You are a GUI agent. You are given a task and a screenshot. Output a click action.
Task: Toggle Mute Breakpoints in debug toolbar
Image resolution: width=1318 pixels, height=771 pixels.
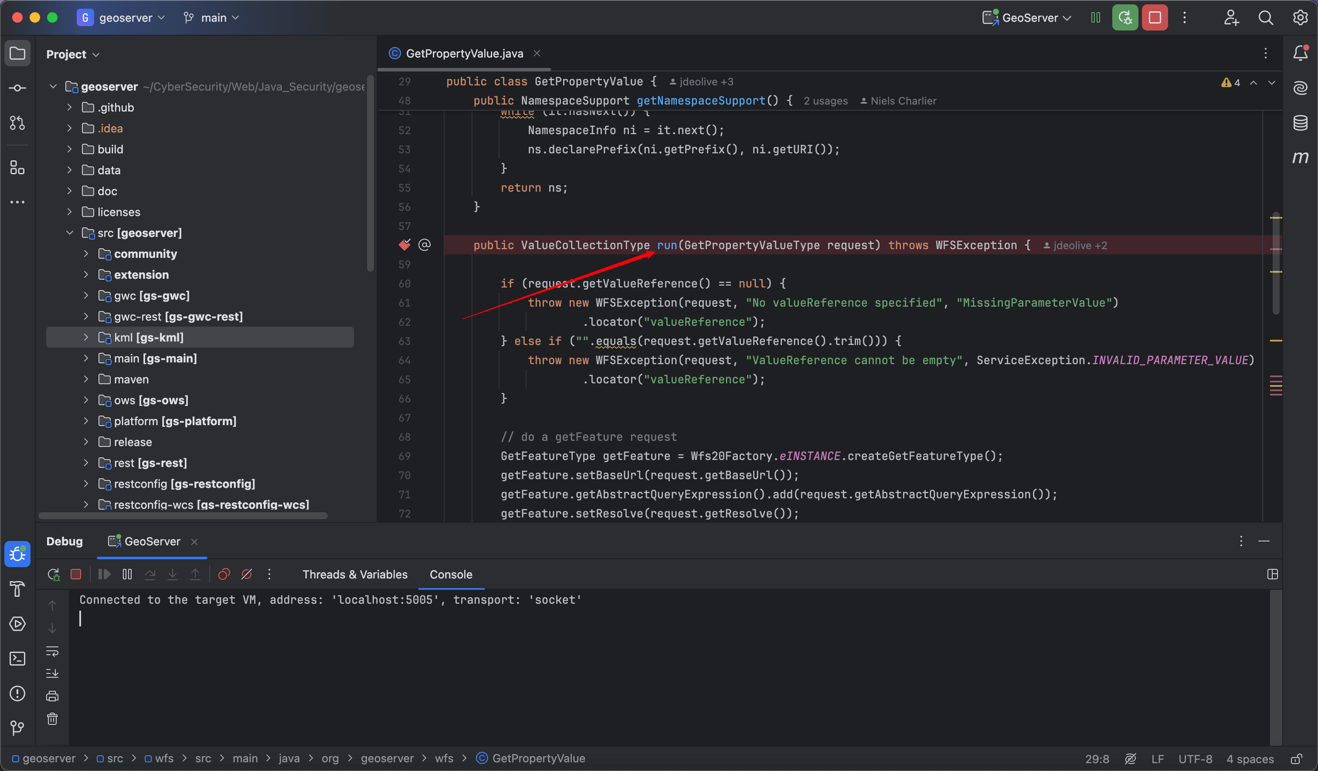(247, 575)
